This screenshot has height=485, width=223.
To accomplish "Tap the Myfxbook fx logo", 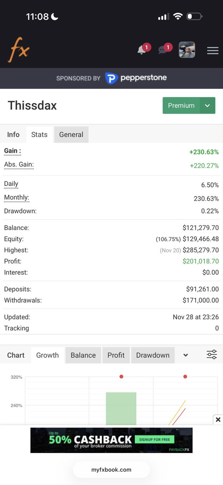I will [19, 50].
